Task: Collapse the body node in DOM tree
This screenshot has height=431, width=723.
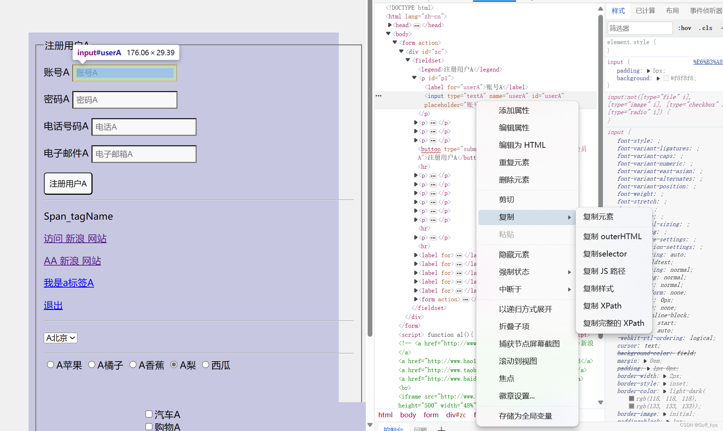Action: coord(388,34)
